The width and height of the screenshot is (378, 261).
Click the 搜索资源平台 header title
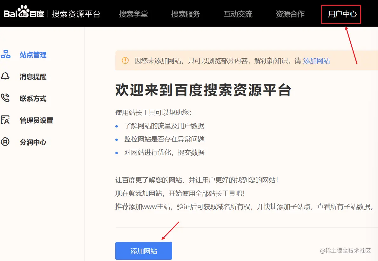point(76,14)
